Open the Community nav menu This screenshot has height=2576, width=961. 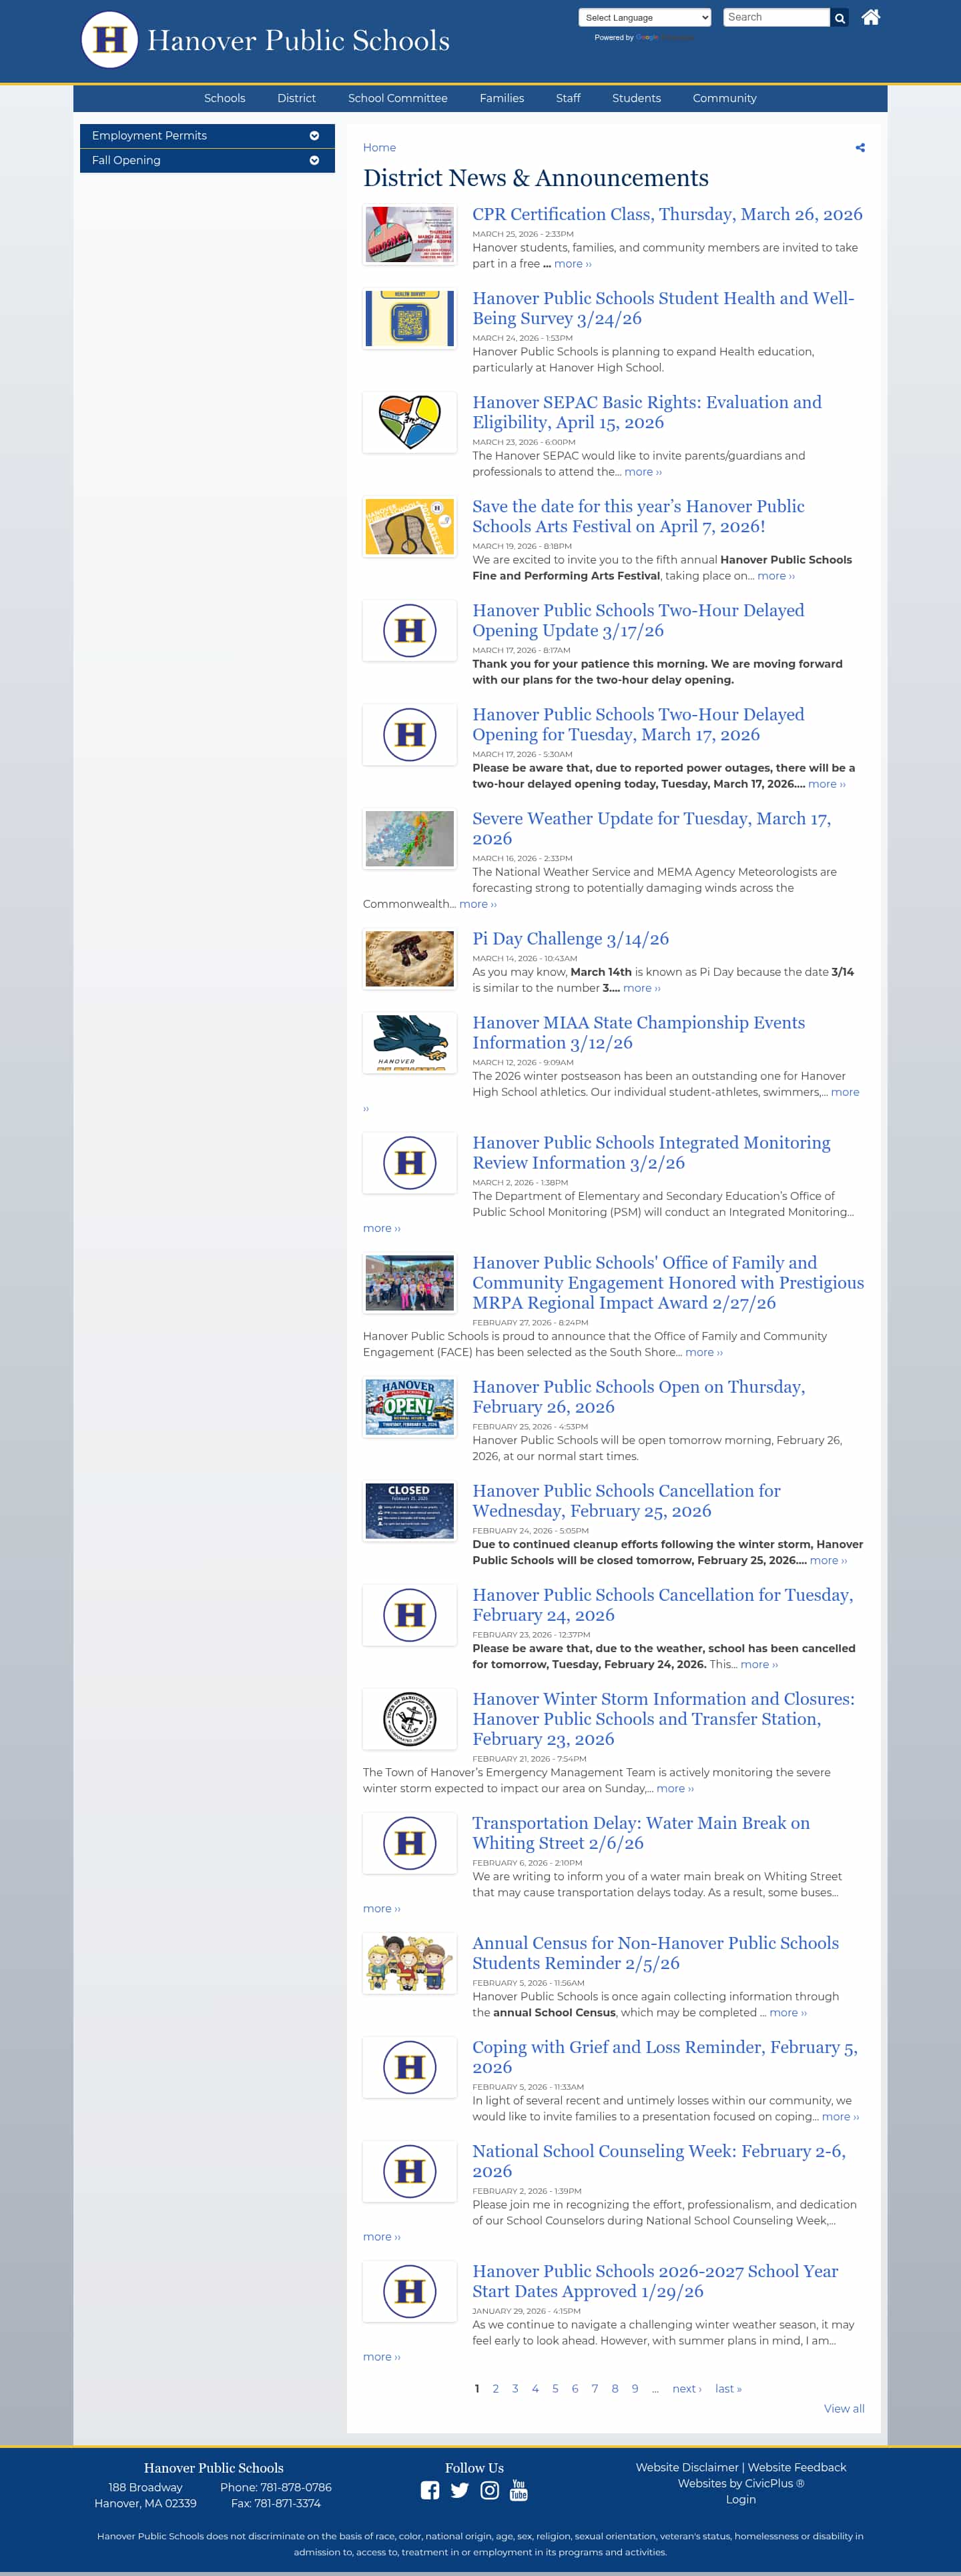pyautogui.click(x=725, y=98)
